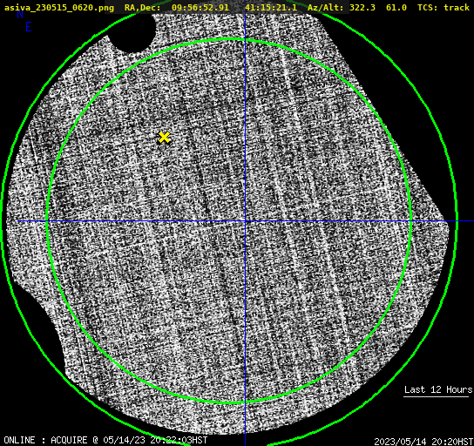Click the TCS: track status text
The image size is (474, 446).
(444, 7)
